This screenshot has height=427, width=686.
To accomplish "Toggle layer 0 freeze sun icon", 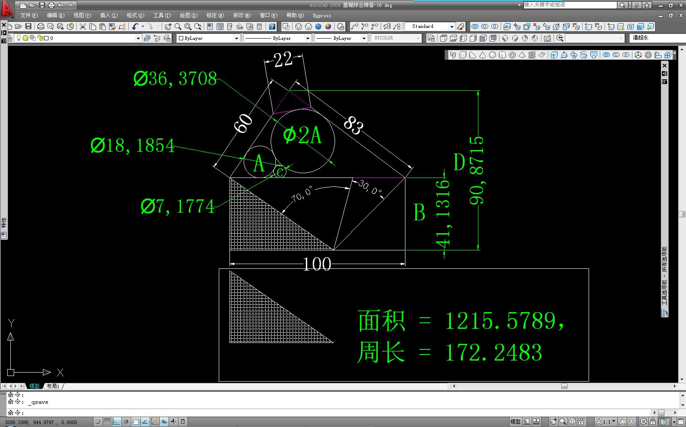I will pos(25,38).
